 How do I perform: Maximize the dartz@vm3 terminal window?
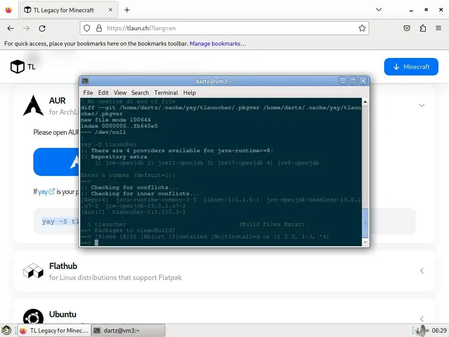(353, 81)
